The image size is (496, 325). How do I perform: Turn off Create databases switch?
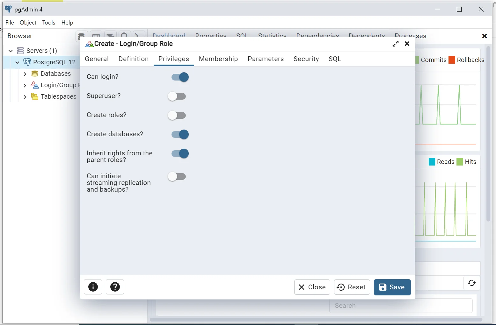point(180,134)
